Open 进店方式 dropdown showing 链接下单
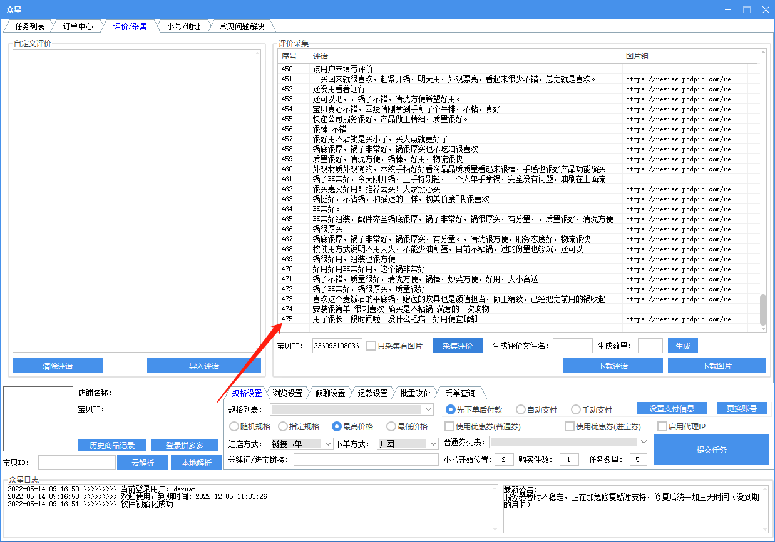 [x=302, y=443]
